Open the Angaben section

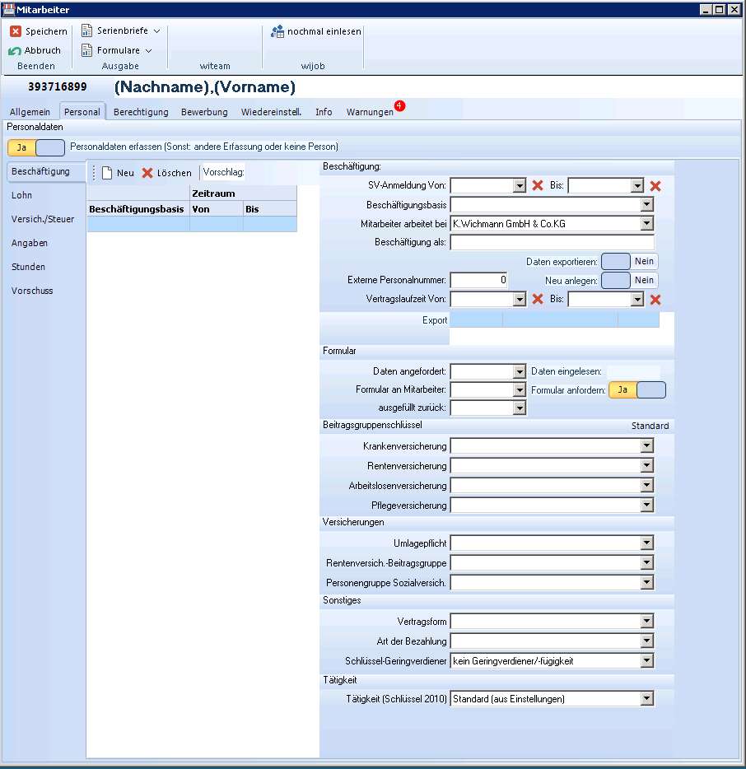(x=30, y=243)
